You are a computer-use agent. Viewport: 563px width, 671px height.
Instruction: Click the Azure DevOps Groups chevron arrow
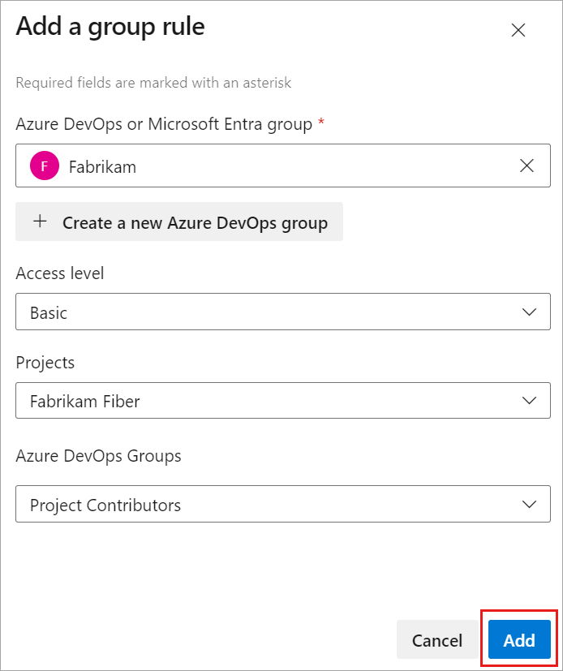[530, 505]
